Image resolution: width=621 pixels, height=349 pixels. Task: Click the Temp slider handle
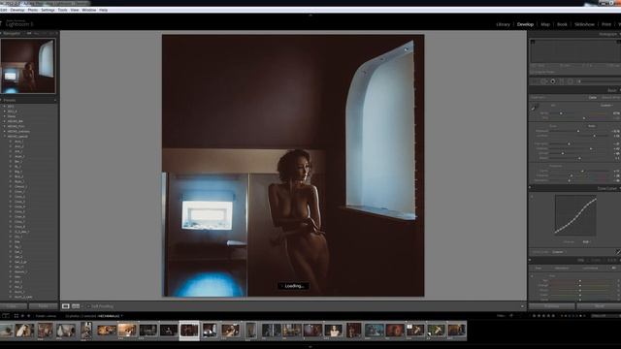coord(561,113)
